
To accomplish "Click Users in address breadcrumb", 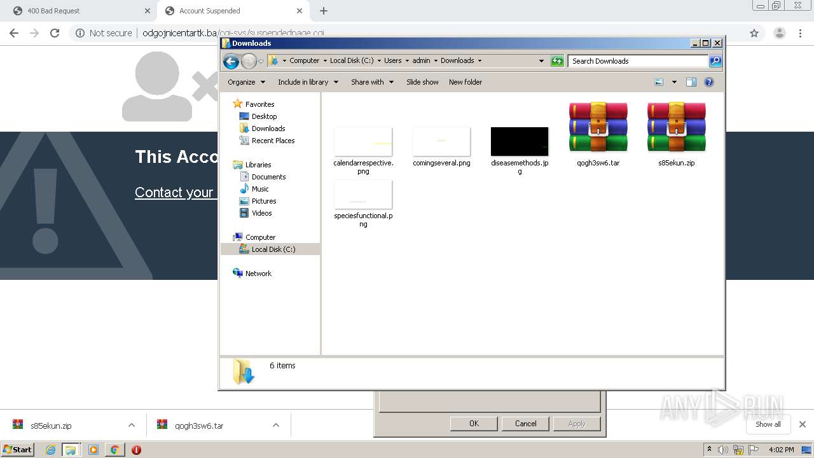I will click(392, 60).
